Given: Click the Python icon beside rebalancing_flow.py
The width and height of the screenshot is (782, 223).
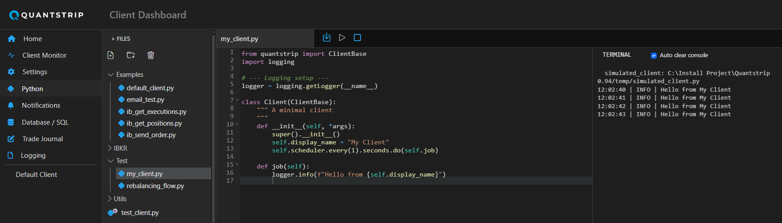Looking at the screenshot, I should (121, 186).
